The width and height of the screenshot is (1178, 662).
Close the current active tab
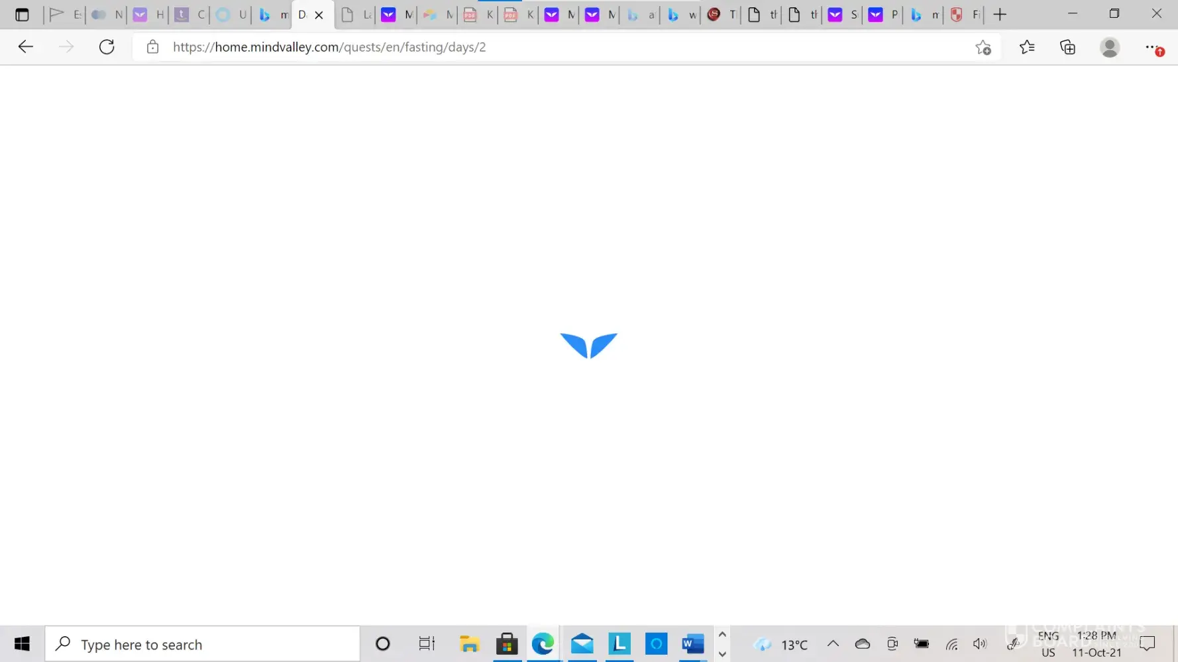coord(319,15)
